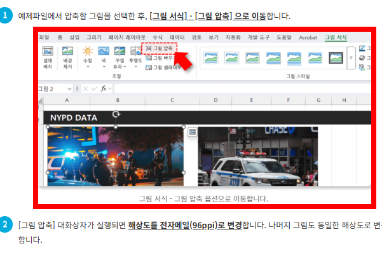Apply the second picture style in gallery
This screenshot has height=253, width=382.
tap(231, 58)
